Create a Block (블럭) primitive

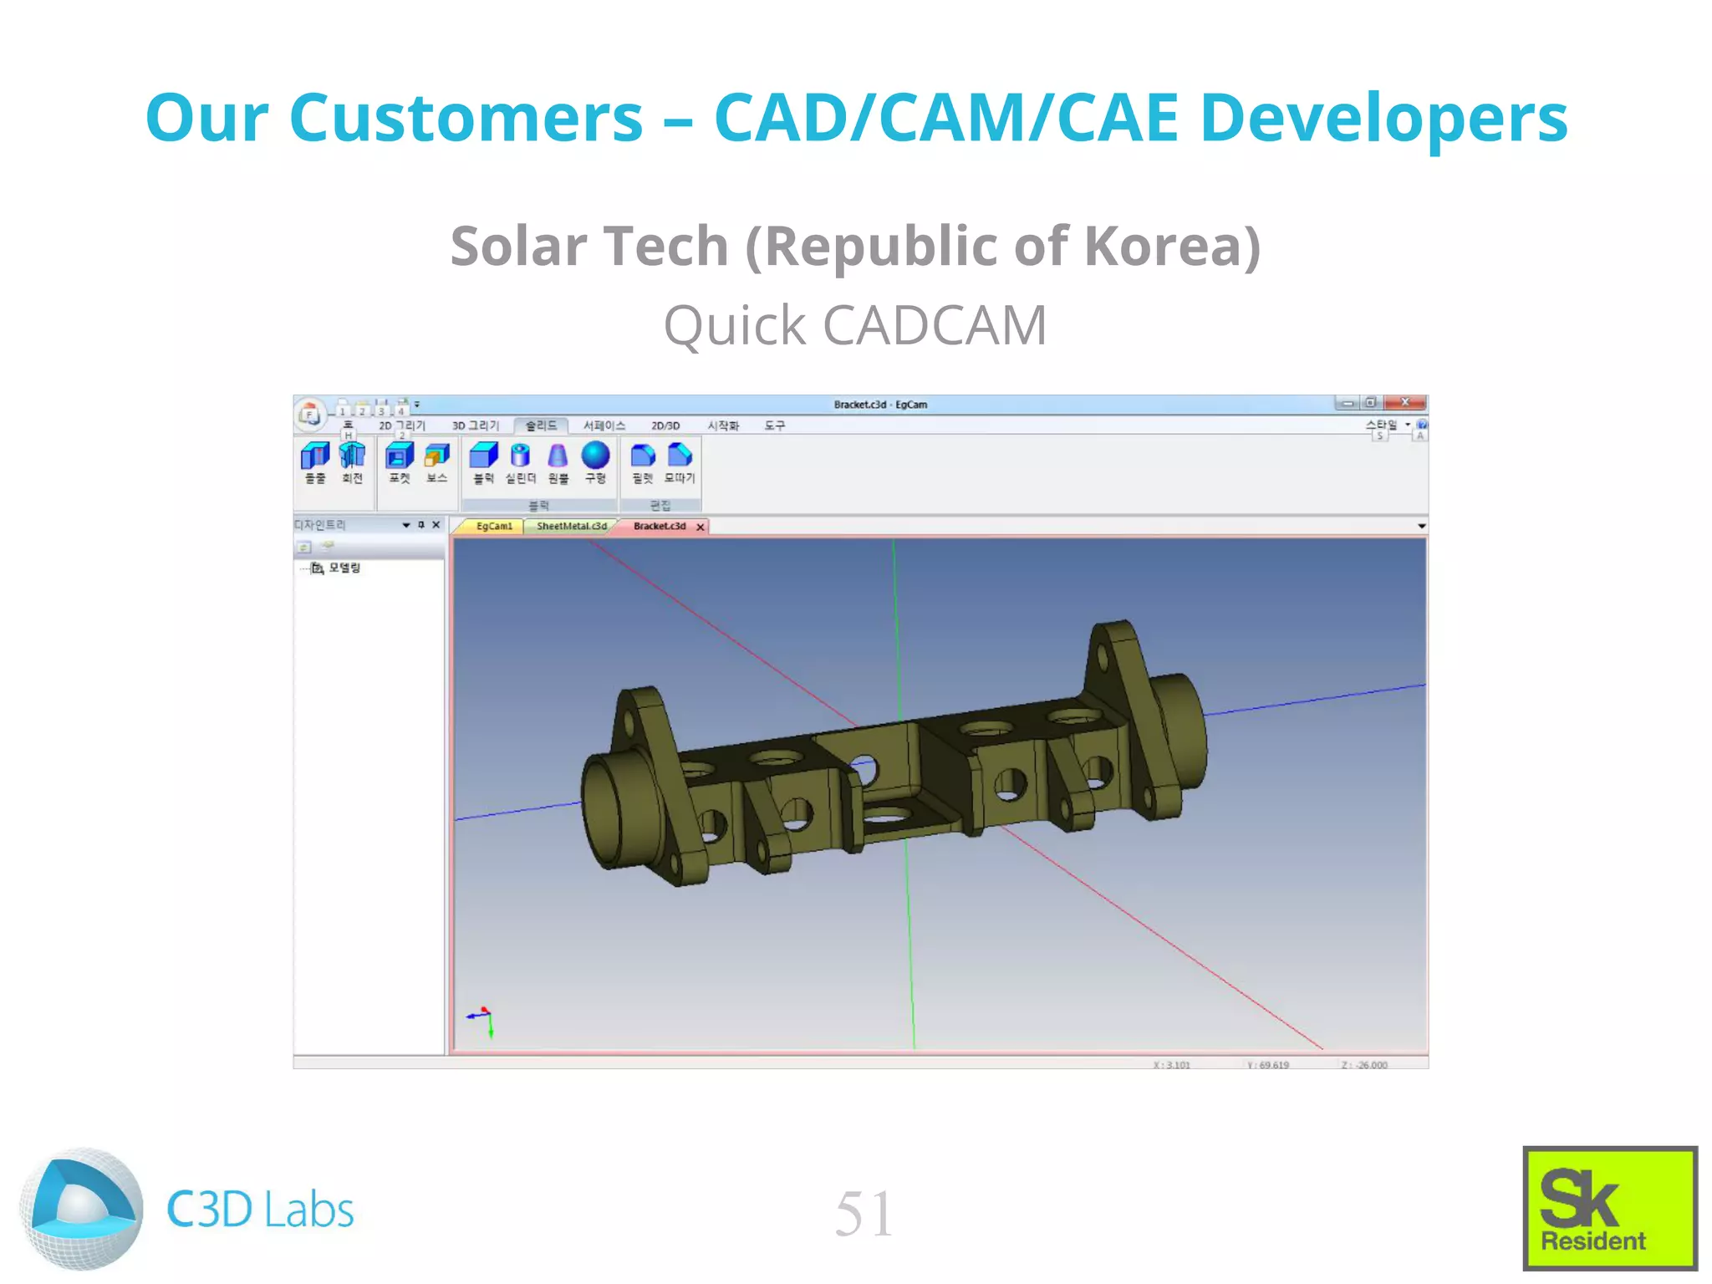pyautogui.click(x=483, y=463)
